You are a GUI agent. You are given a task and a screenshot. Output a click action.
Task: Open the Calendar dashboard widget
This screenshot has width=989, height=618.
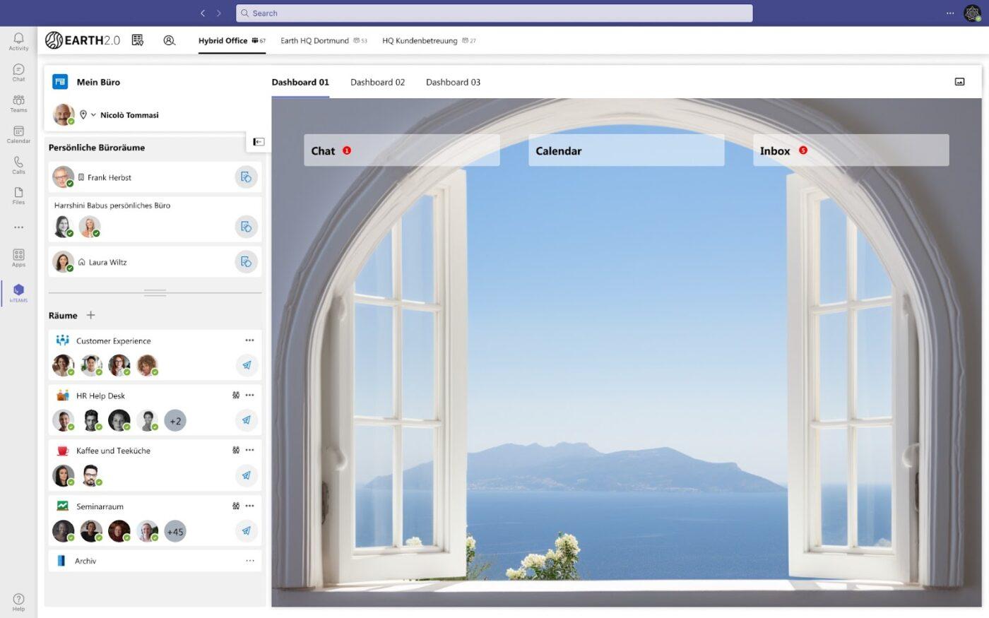click(x=627, y=150)
